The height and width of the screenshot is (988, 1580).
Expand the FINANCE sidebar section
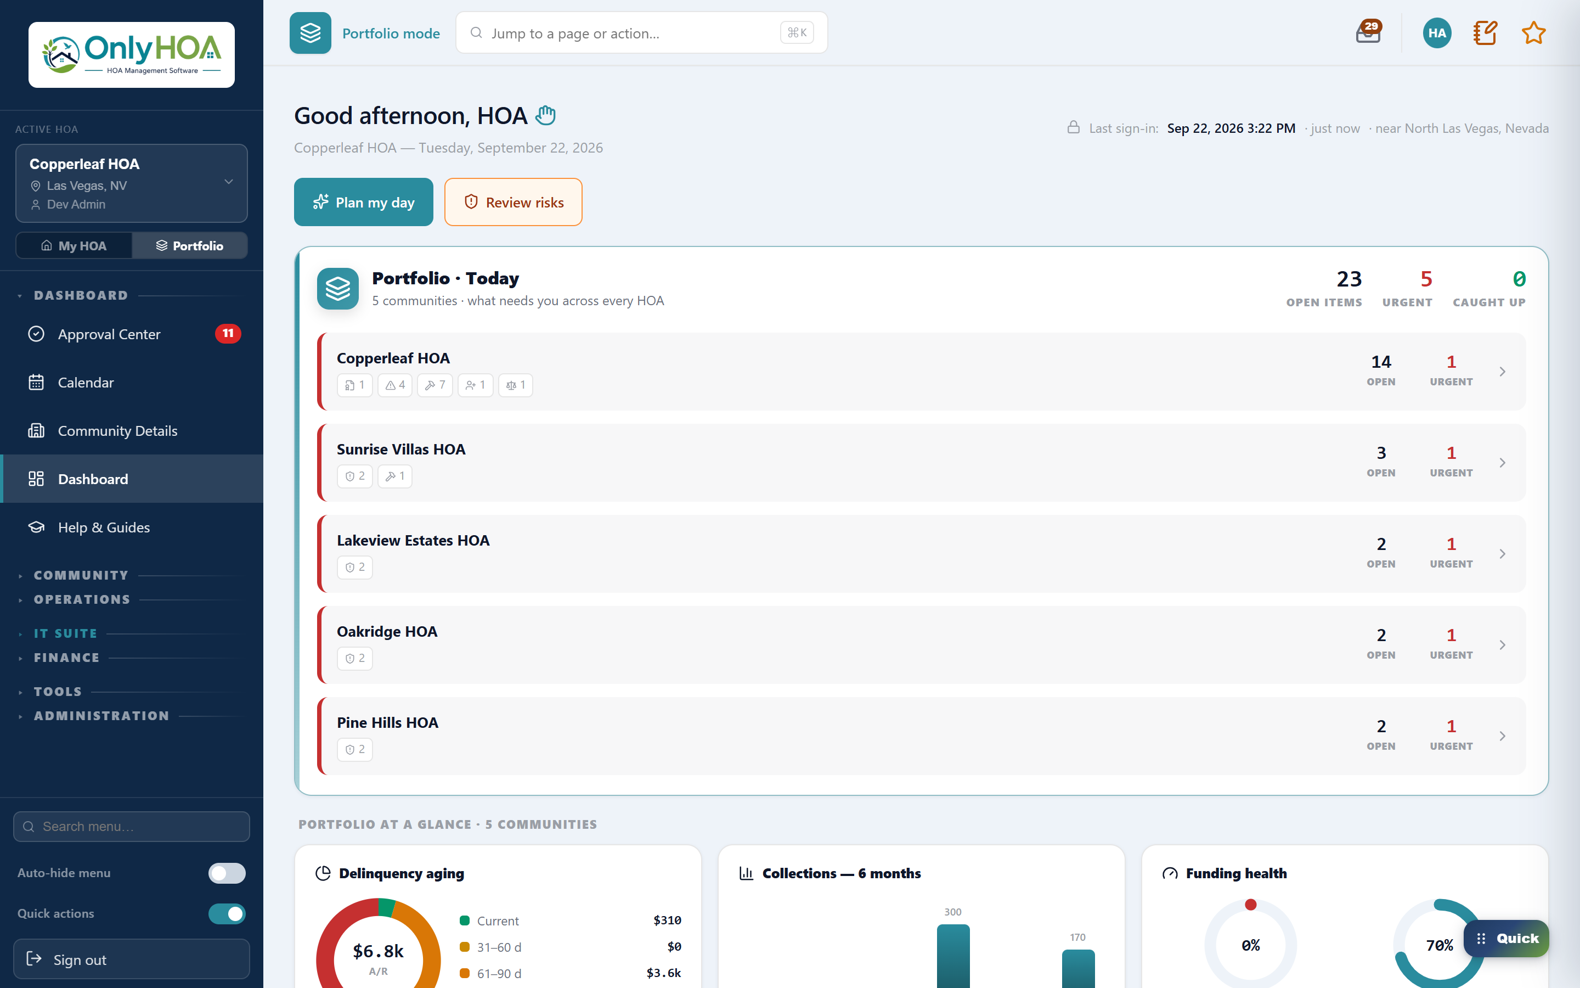tap(66, 658)
